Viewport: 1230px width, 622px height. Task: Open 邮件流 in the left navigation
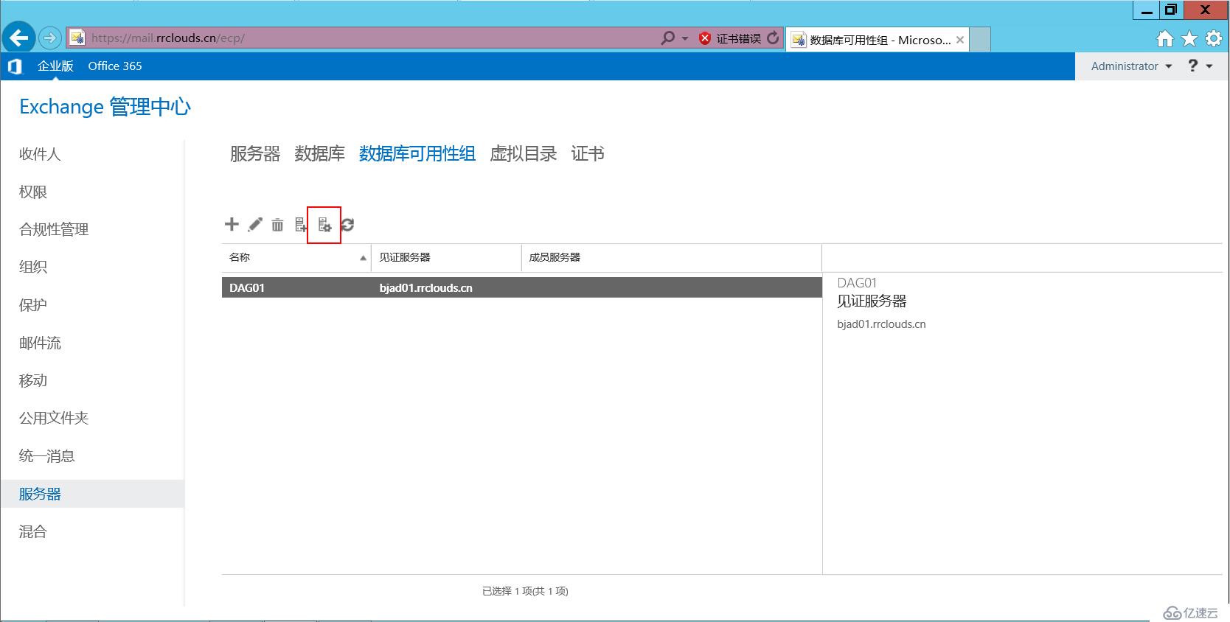40,343
